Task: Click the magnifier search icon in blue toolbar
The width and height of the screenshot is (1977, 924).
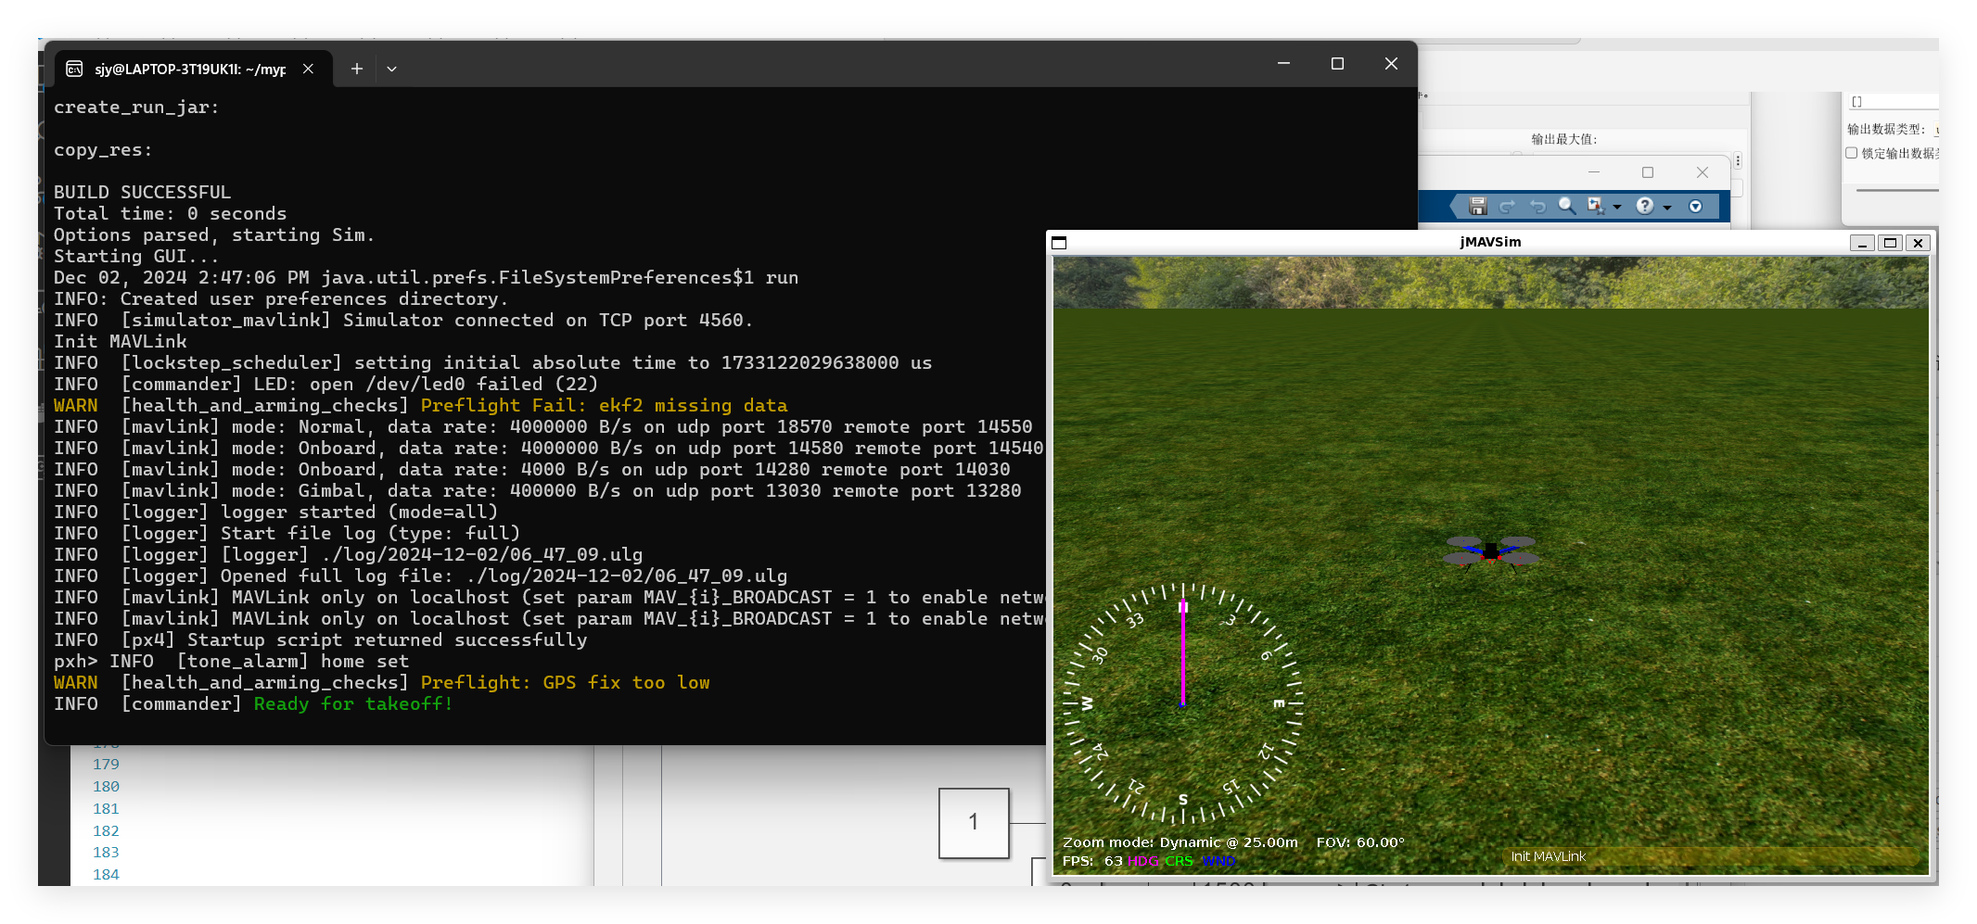Action: coord(1566,206)
